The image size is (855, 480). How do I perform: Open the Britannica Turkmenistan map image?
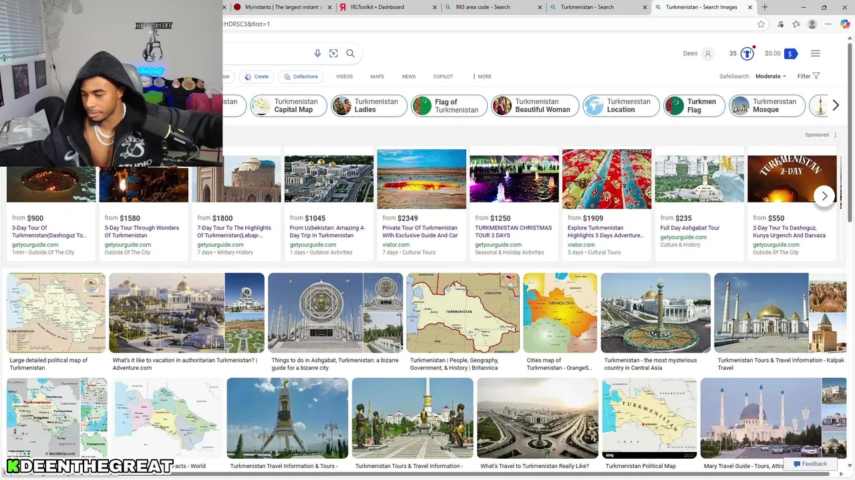coord(463,313)
